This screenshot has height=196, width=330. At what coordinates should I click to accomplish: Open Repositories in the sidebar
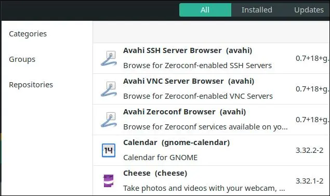tap(31, 85)
